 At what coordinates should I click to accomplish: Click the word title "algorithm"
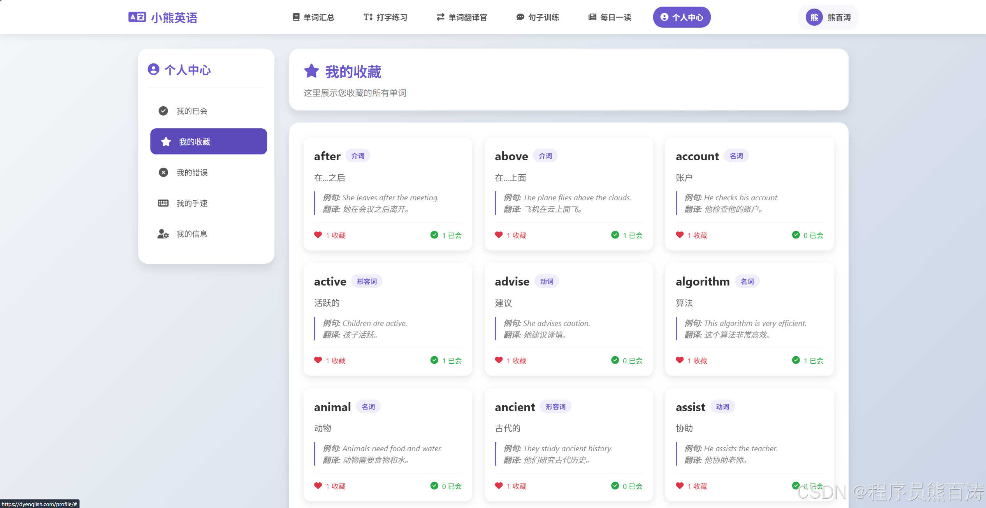(703, 281)
